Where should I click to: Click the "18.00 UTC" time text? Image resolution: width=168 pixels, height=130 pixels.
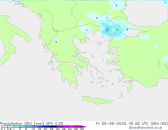point(139,124)
